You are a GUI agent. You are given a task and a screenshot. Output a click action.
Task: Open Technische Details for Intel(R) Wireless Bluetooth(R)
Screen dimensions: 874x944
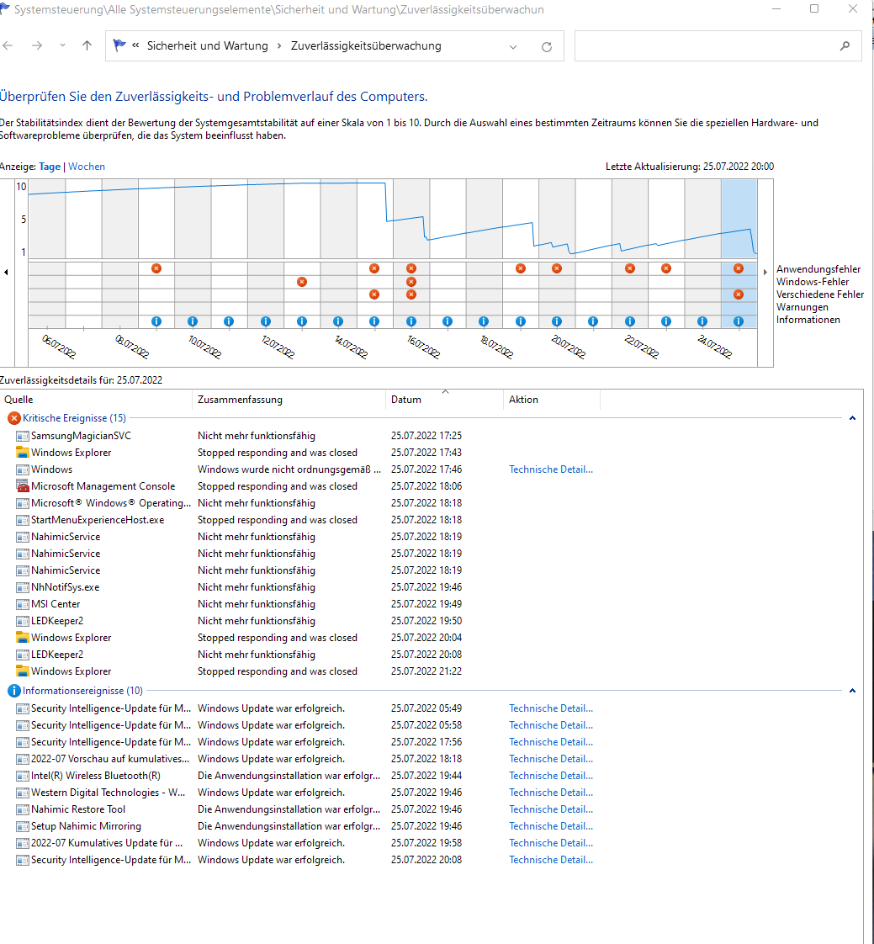point(551,776)
